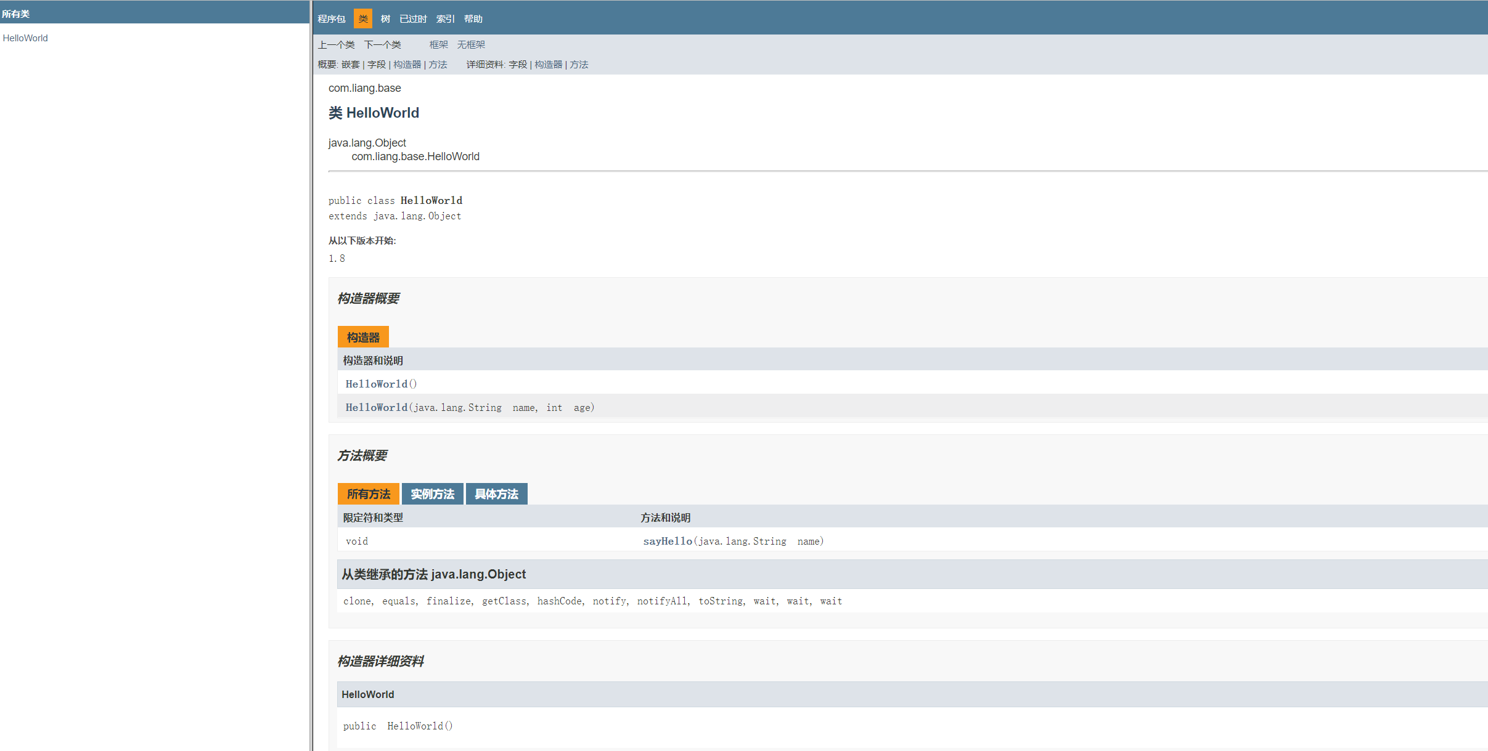Jump to 方法 in detail links

point(579,65)
